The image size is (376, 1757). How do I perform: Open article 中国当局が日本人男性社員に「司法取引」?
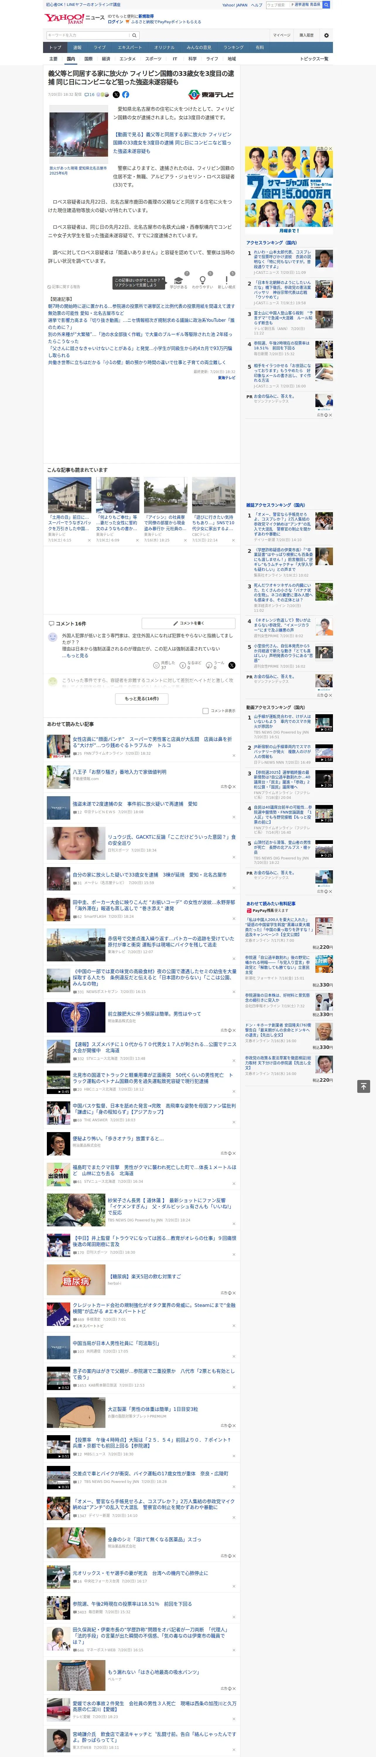coord(116,1343)
